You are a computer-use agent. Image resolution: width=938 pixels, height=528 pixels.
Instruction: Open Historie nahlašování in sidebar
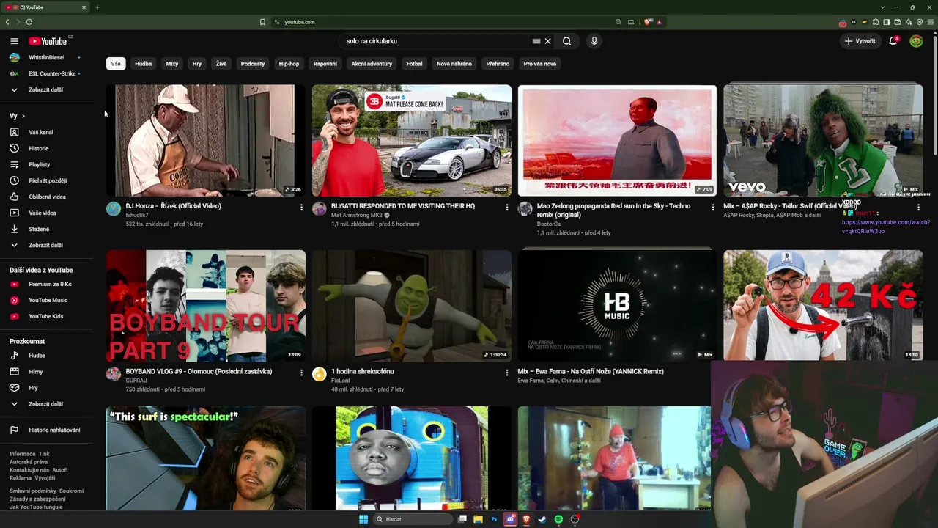[48, 430]
